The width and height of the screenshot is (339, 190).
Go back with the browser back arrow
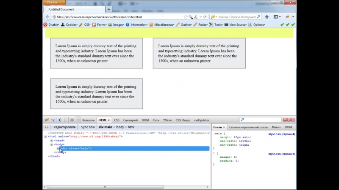click(x=47, y=17)
